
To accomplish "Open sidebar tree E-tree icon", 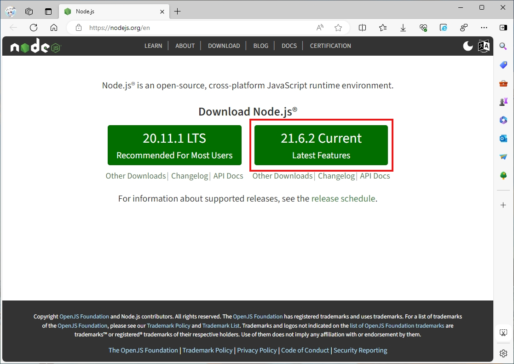I will point(503,175).
